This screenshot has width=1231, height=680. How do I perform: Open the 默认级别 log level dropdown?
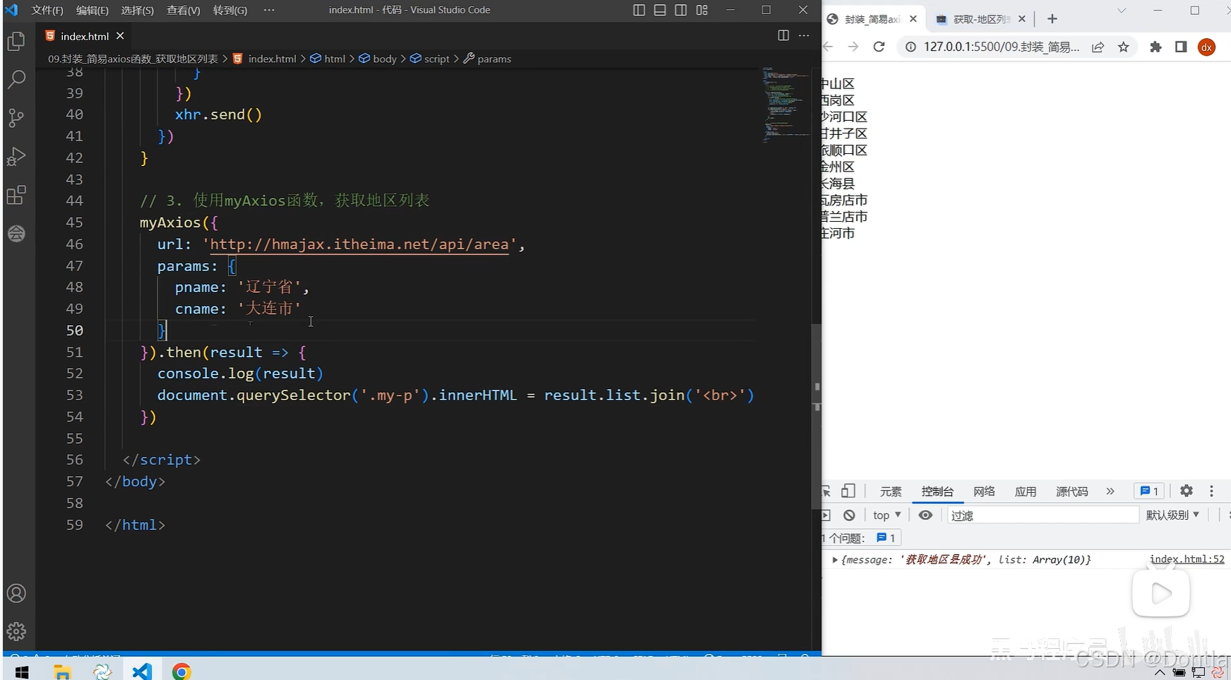1172,515
